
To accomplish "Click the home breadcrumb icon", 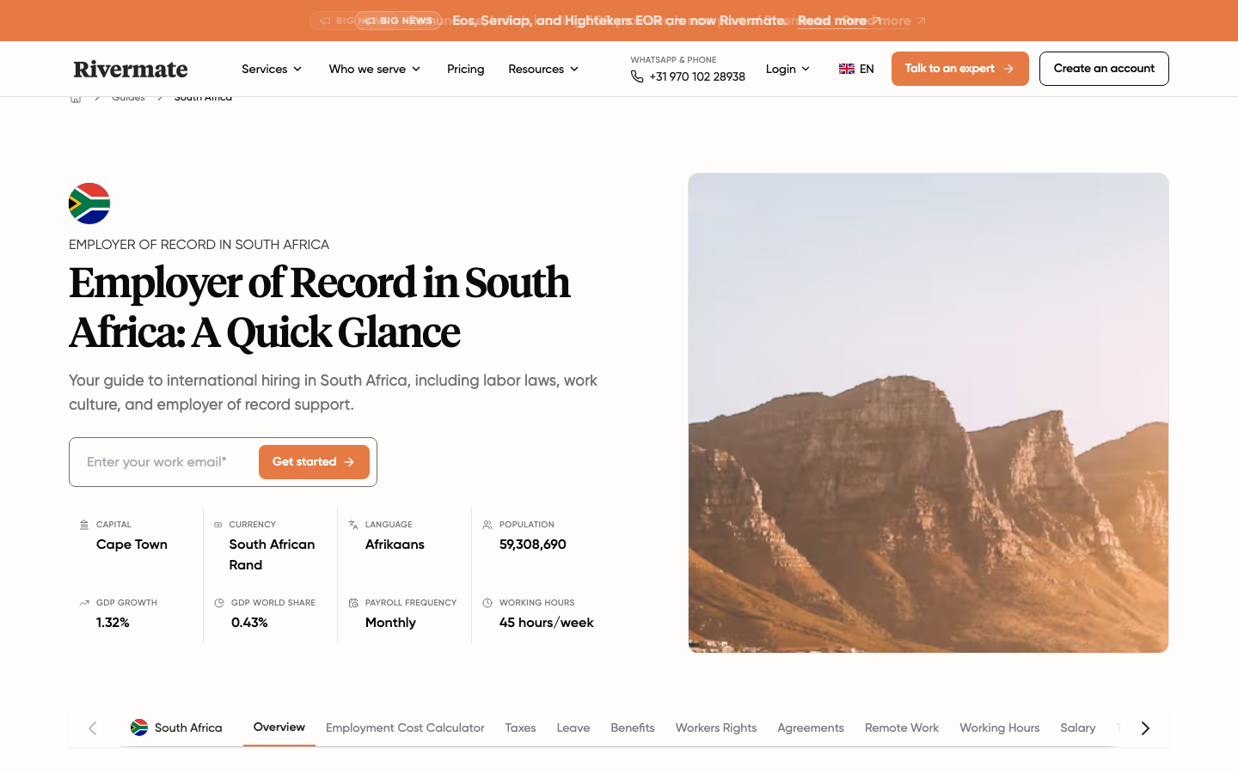I will coord(76,99).
